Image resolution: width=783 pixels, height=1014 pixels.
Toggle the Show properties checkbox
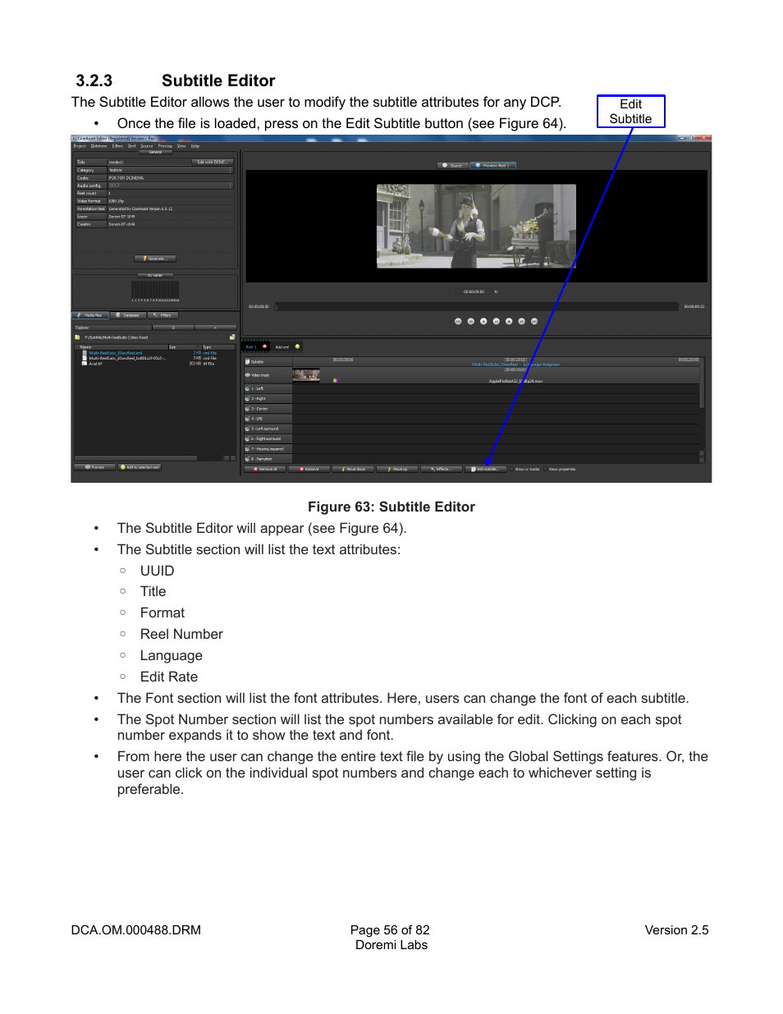click(545, 469)
